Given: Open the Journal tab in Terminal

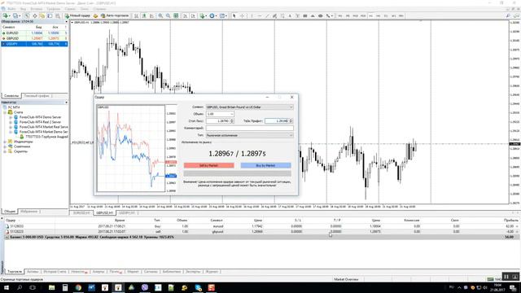Looking at the screenshot, I should tap(212, 272).
